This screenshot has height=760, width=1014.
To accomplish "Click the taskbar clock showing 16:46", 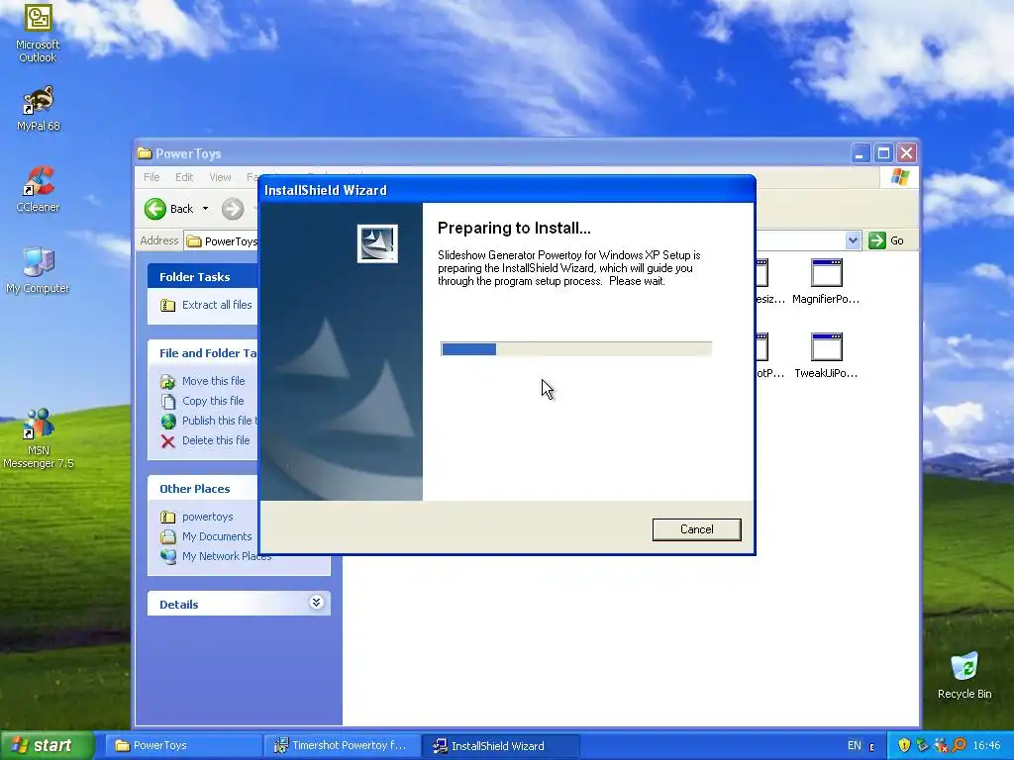I will pos(986,746).
